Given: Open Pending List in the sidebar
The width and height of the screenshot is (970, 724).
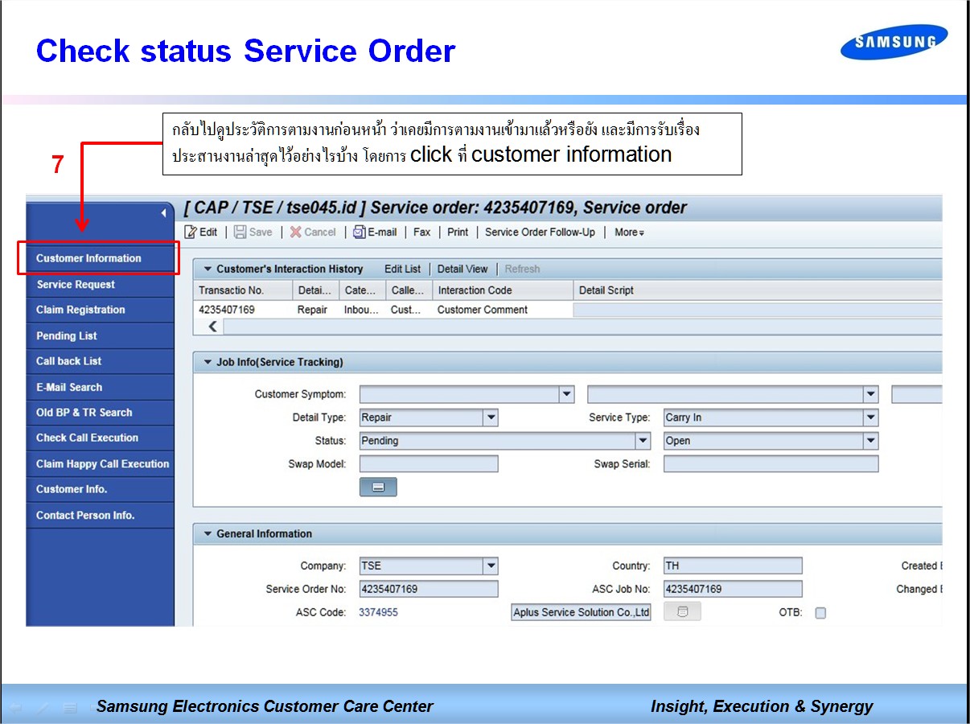Looking at the screenshot, I should (x=101, y=335).
